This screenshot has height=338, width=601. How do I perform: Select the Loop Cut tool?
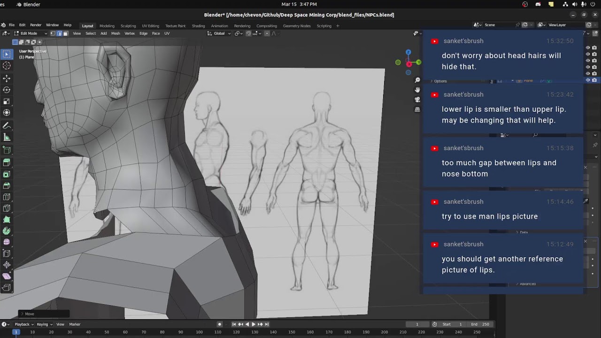pos(7,197)
